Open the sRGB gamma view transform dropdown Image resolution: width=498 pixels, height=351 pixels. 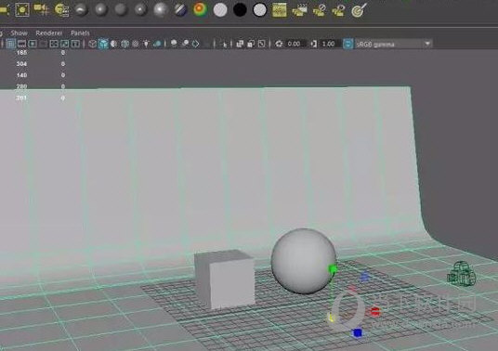tap(394, 44)
